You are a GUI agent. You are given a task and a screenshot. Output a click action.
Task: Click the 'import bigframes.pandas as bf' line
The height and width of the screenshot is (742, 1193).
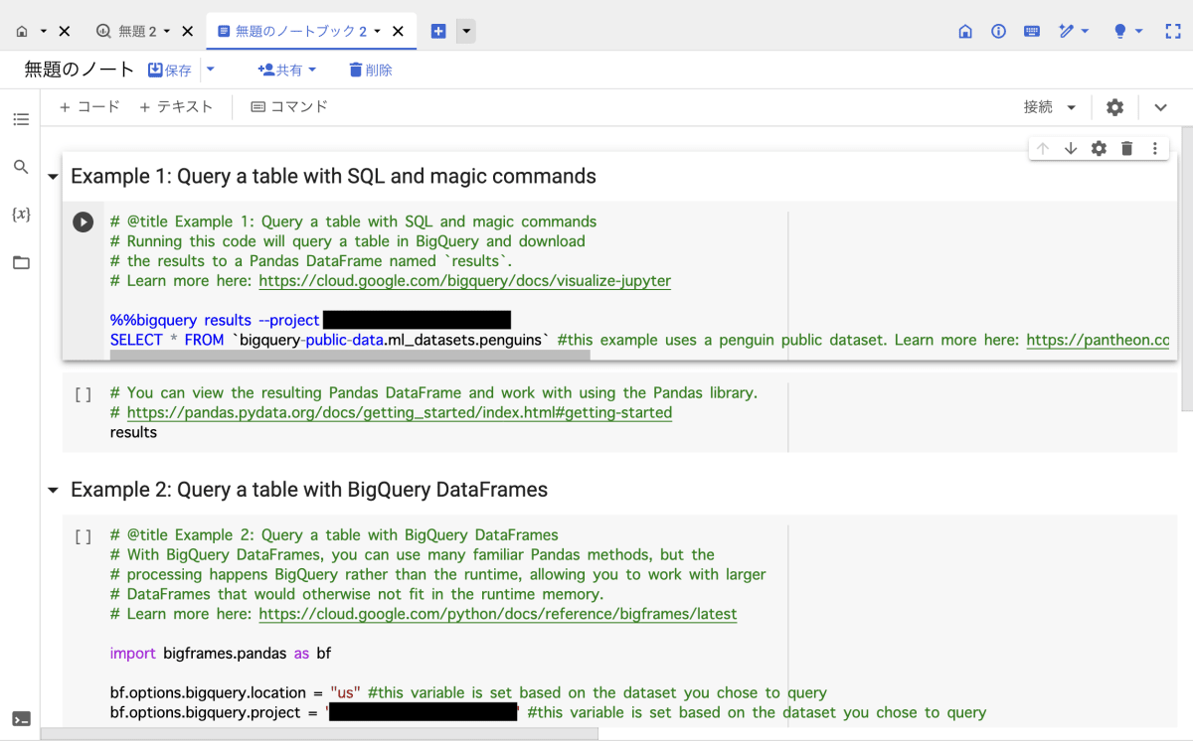[x=221, y=654]
